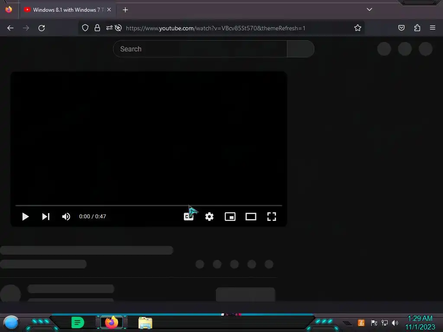443x332 pixels.
Task: Click the YouTube Search field
Action: (200, 49)
